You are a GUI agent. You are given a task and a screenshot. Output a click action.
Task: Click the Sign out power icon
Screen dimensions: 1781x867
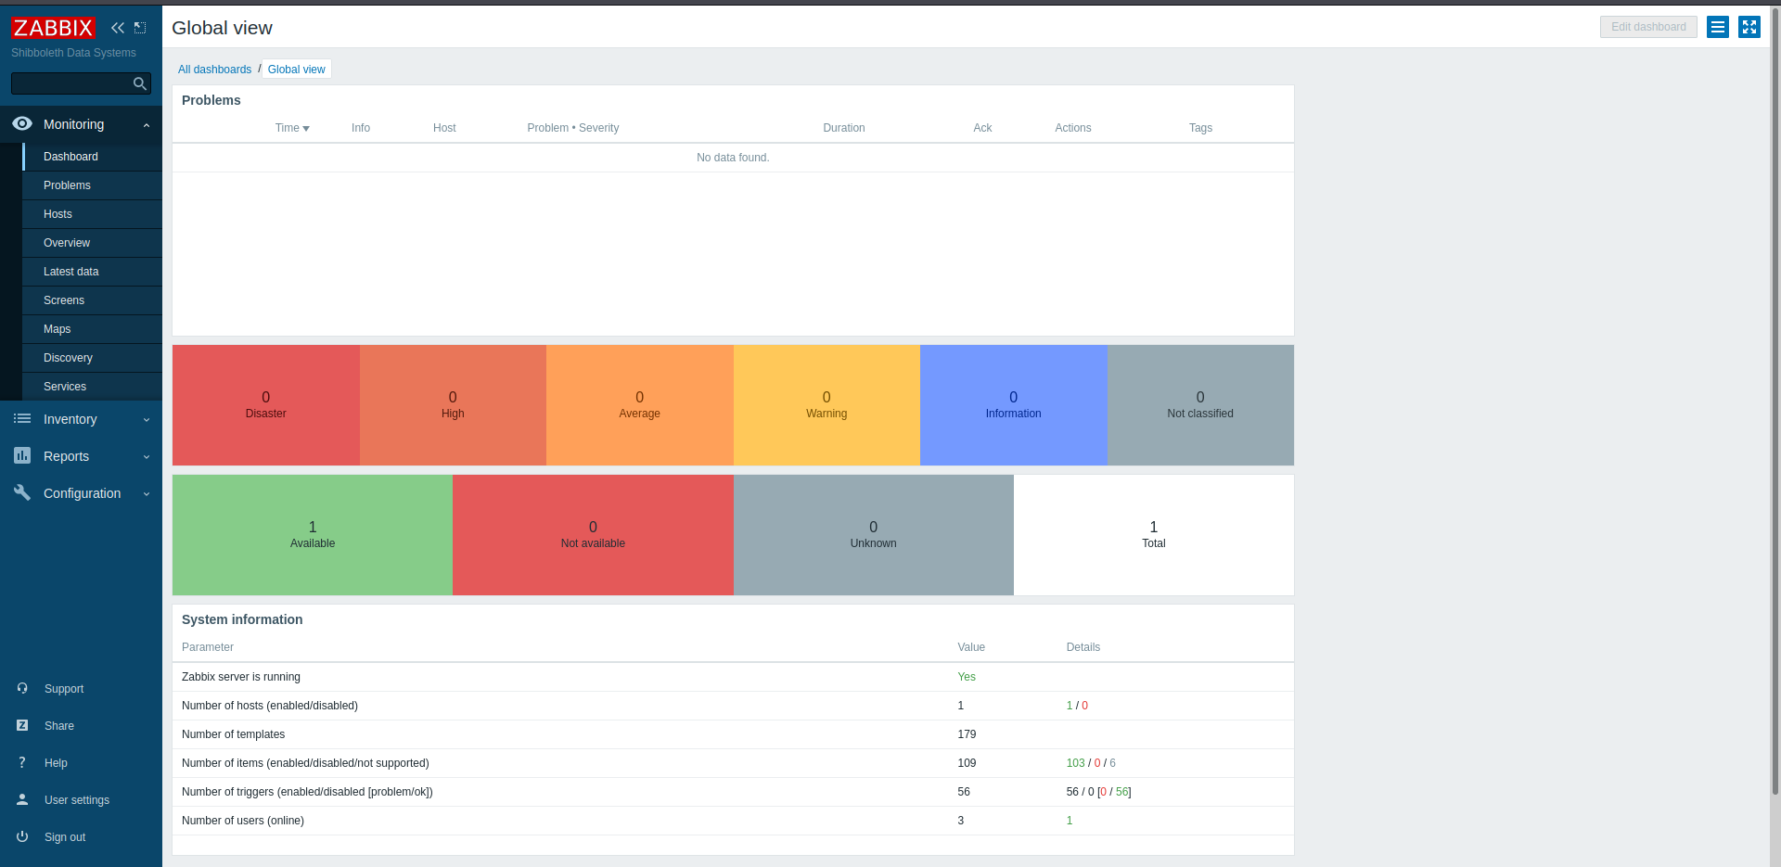point(22,836)
